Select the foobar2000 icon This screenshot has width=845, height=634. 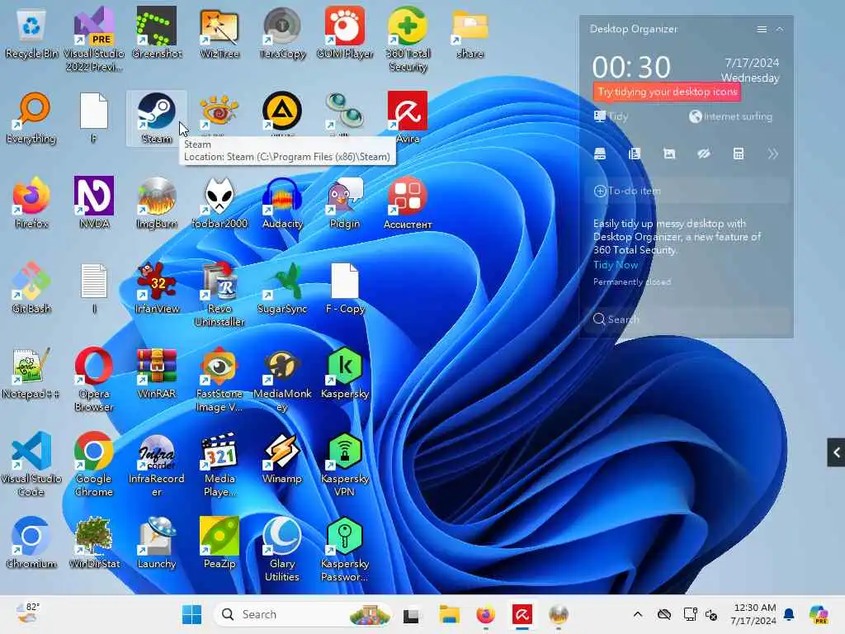(x=220, y=203)
